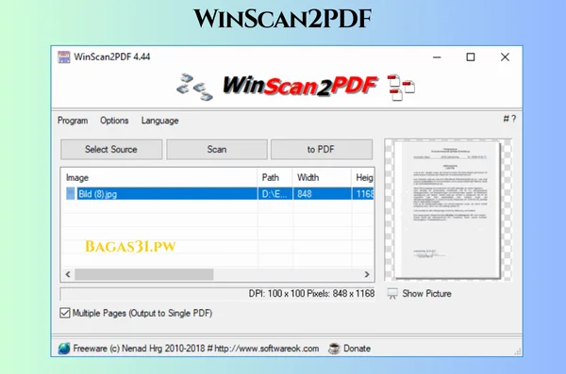Viewport: 566px width, 374px height.
Task: Click the horizontal scrollbar thumb in list
Action: pyautogui.click(x=144, y=274)
